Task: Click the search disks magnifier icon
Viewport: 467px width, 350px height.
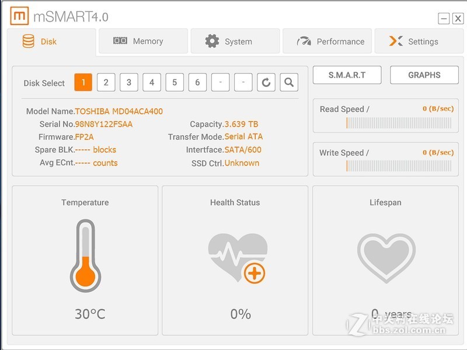Action: click(289, 82)
